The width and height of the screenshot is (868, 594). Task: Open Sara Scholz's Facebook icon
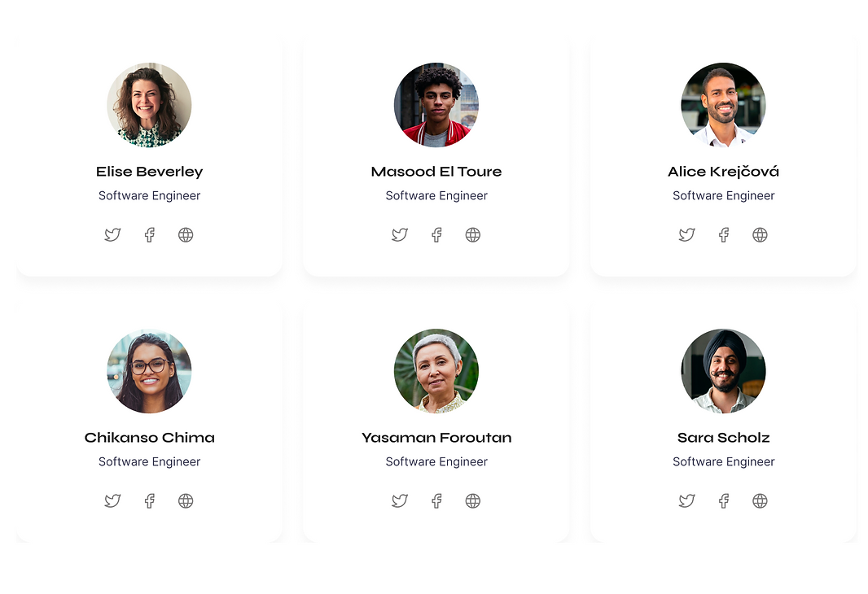[724, 501]
